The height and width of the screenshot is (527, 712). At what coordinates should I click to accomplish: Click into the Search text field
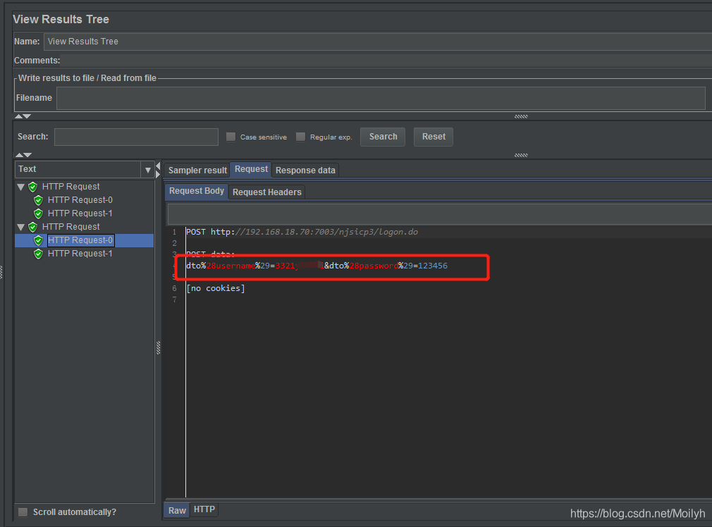(x=136, y=137)
